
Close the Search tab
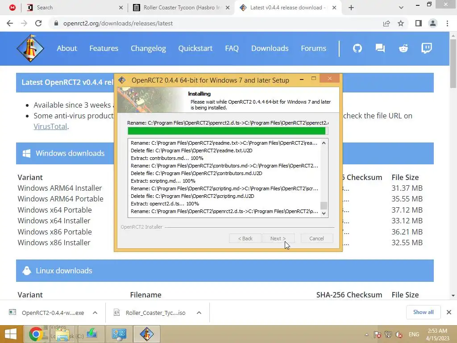click(x=121, y=8)
